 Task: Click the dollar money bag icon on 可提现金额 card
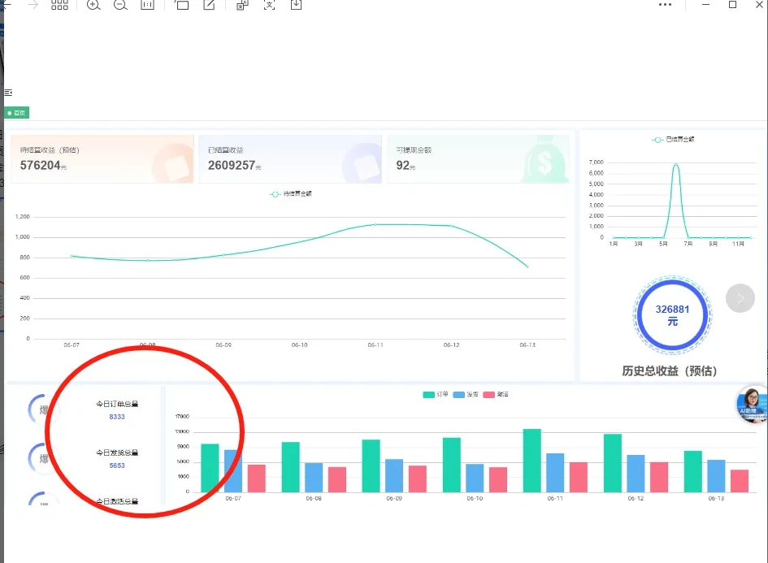tap(545, 162)
